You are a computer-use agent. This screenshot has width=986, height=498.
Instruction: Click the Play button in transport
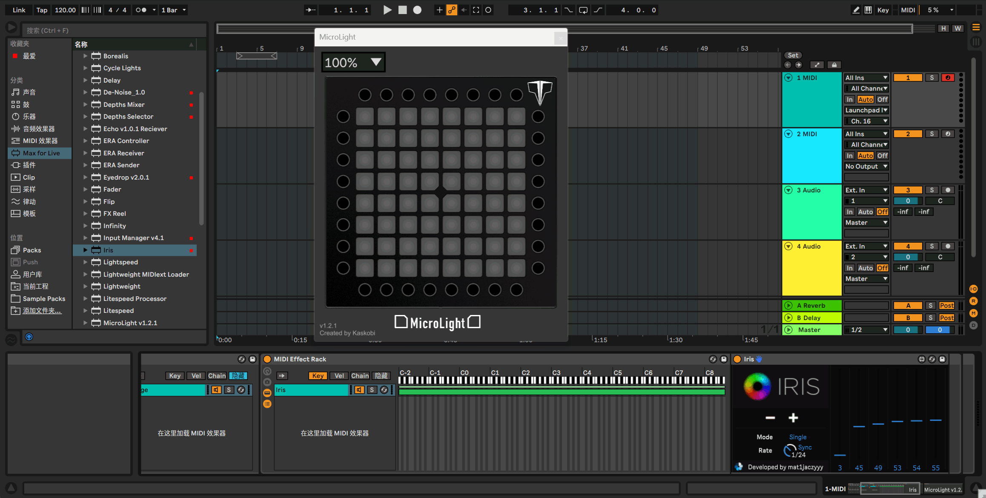387,10
